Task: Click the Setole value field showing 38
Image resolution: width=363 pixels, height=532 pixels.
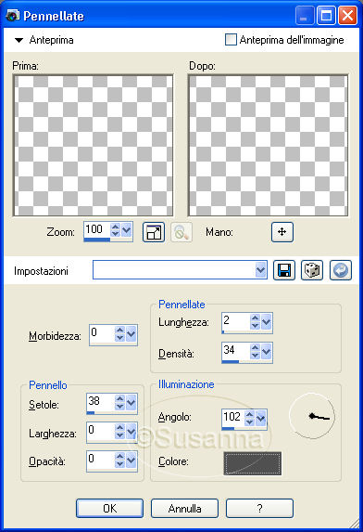Action: (x=101, y=401)
